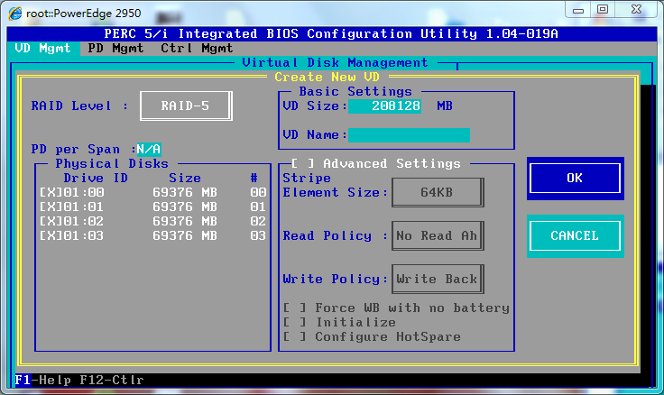The width and height of the screenshot is (664, 395).
Task: Click the RAID Level label
Action: coord(79,106)
